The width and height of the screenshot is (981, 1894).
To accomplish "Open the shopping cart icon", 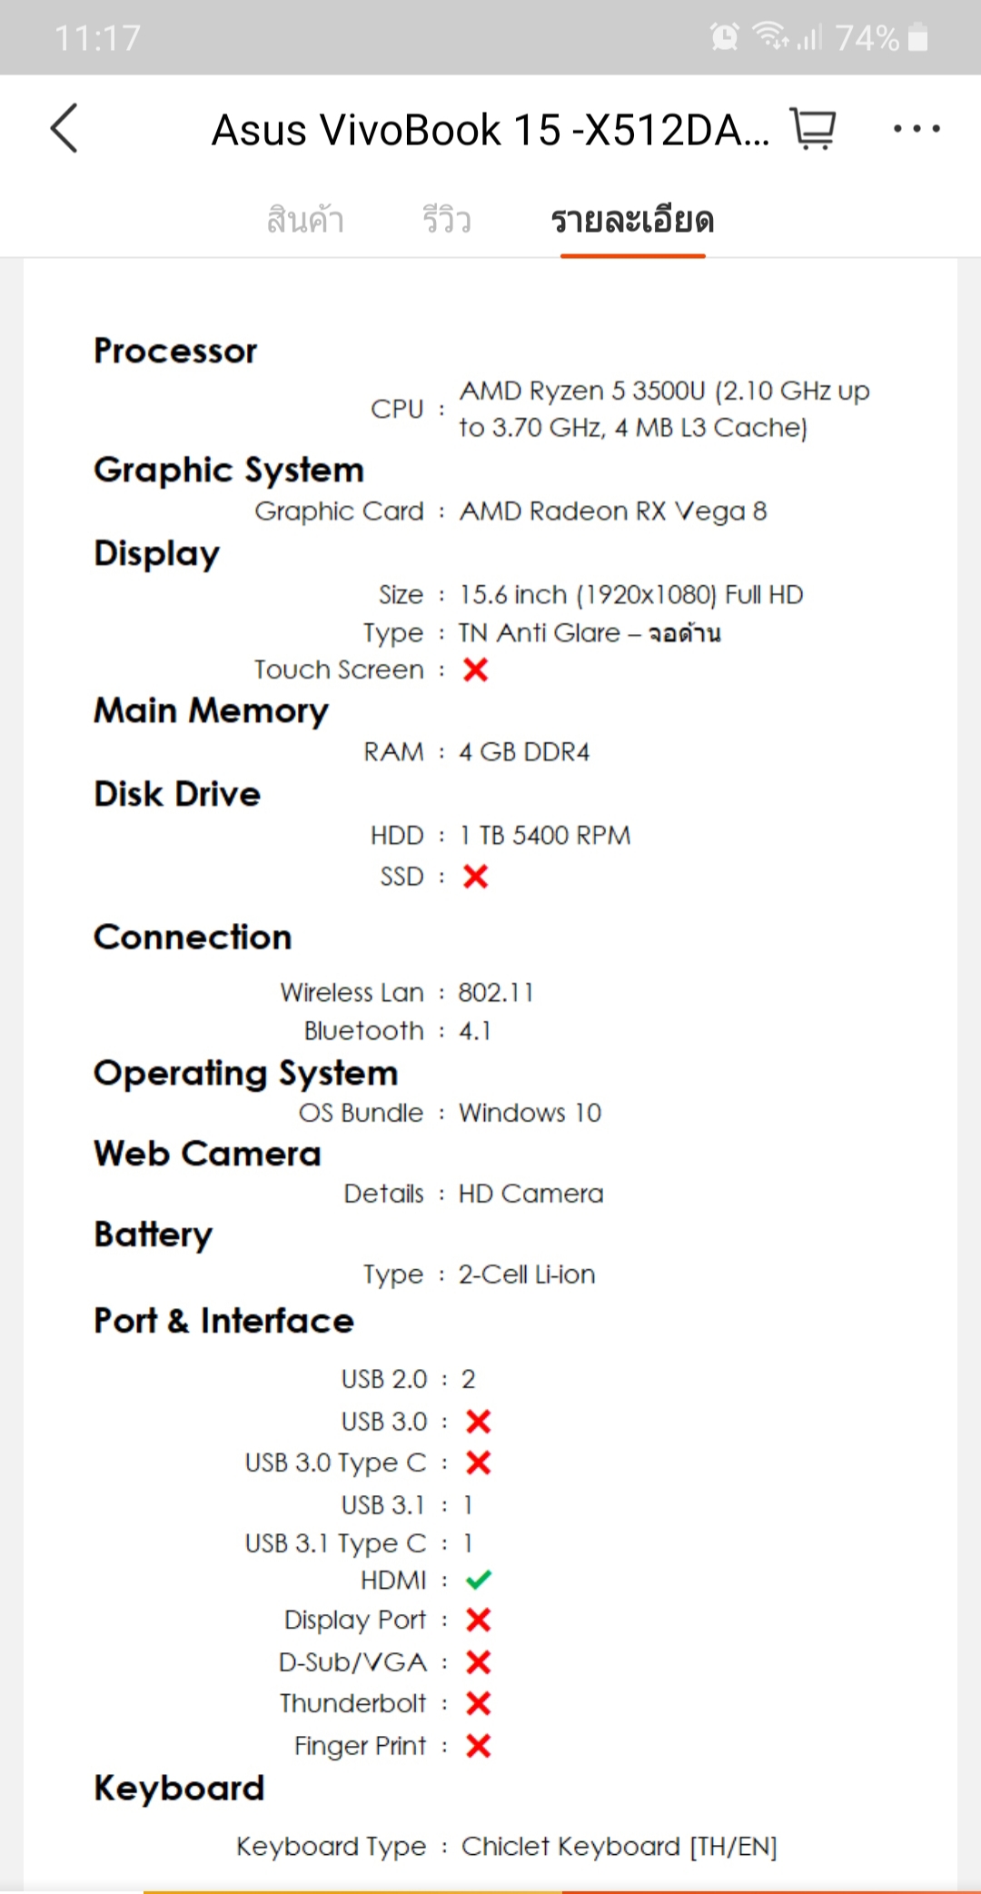I will click(x=813, y=128).
